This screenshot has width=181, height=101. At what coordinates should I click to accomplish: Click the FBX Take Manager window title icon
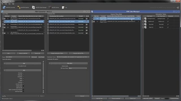[92, 12]
